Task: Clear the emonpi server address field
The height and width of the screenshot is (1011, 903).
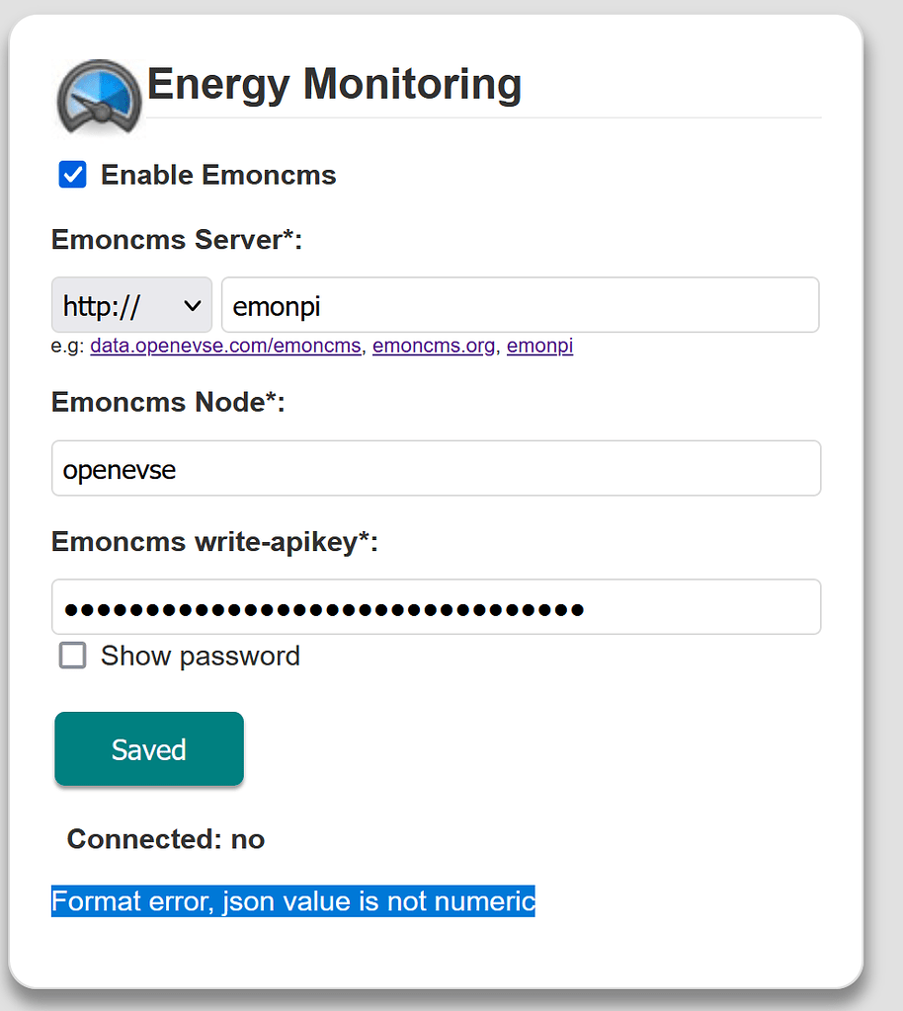Action: pyautogui.click(x=521, y=304)
